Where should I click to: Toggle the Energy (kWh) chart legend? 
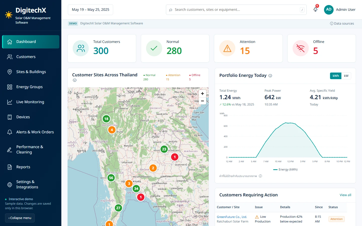pos(285,169)
